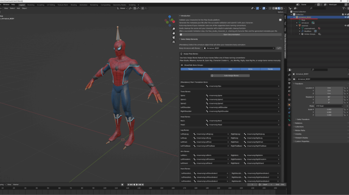Open the Object Constraints properties tab icon

pos(289,112)
